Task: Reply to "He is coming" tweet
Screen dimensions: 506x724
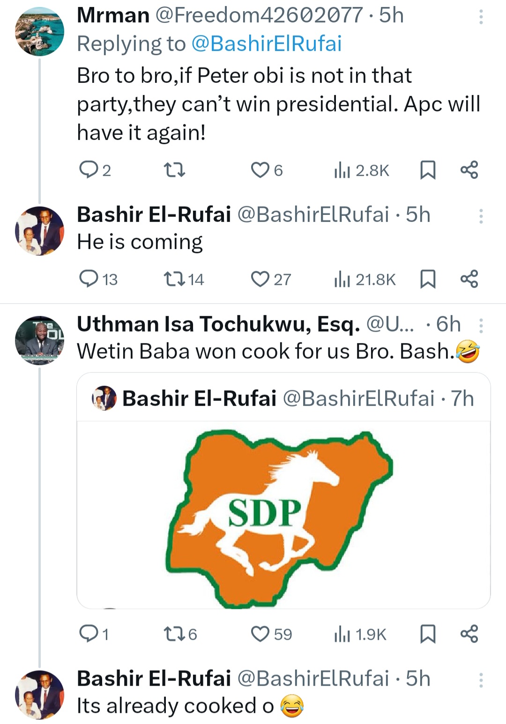Action: (x=88, y=279)
